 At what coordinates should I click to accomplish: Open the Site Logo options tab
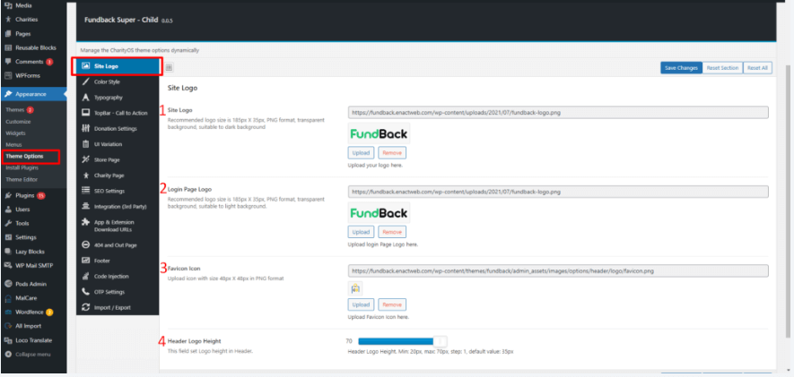click(118, 66)
